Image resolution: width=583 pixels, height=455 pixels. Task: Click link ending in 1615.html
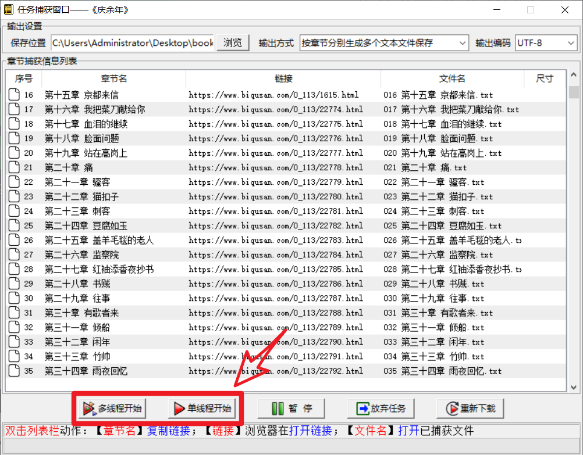[273, 95]
